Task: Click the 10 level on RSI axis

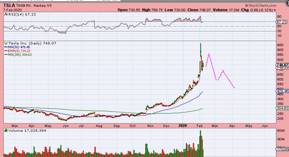Action: (279, 36)
